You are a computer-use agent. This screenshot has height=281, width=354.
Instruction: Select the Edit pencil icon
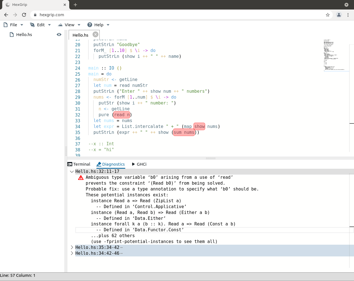[32, 25]
